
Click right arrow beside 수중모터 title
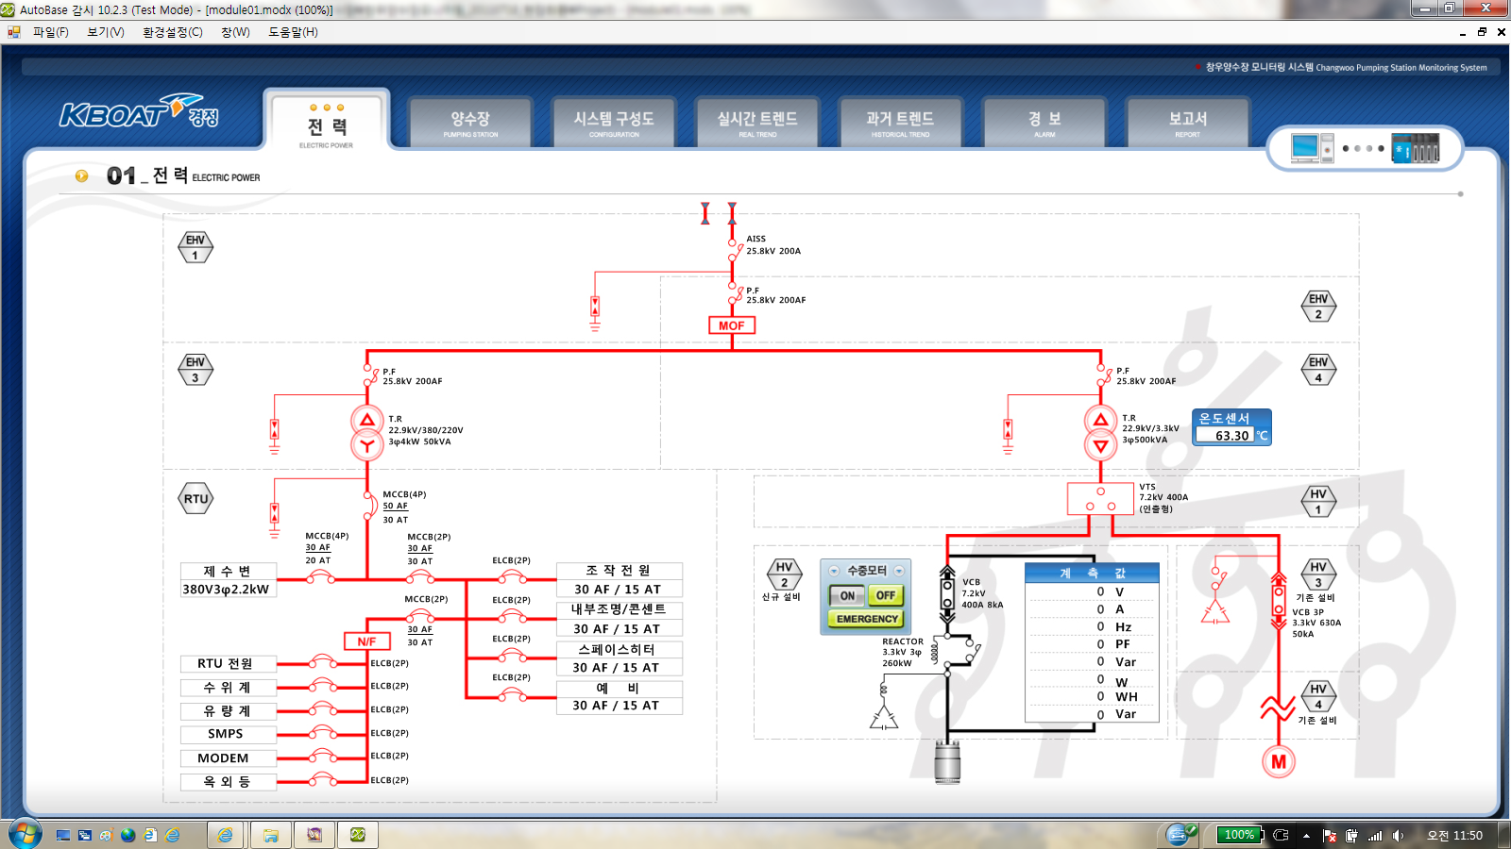point(899,571)
